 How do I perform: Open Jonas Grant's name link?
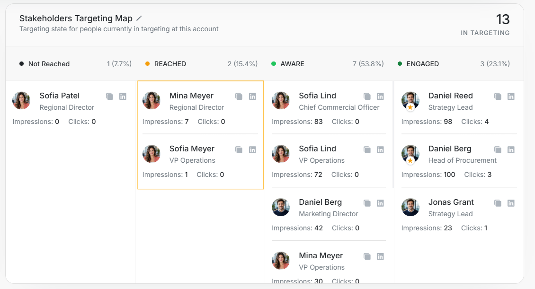point(451,202)
